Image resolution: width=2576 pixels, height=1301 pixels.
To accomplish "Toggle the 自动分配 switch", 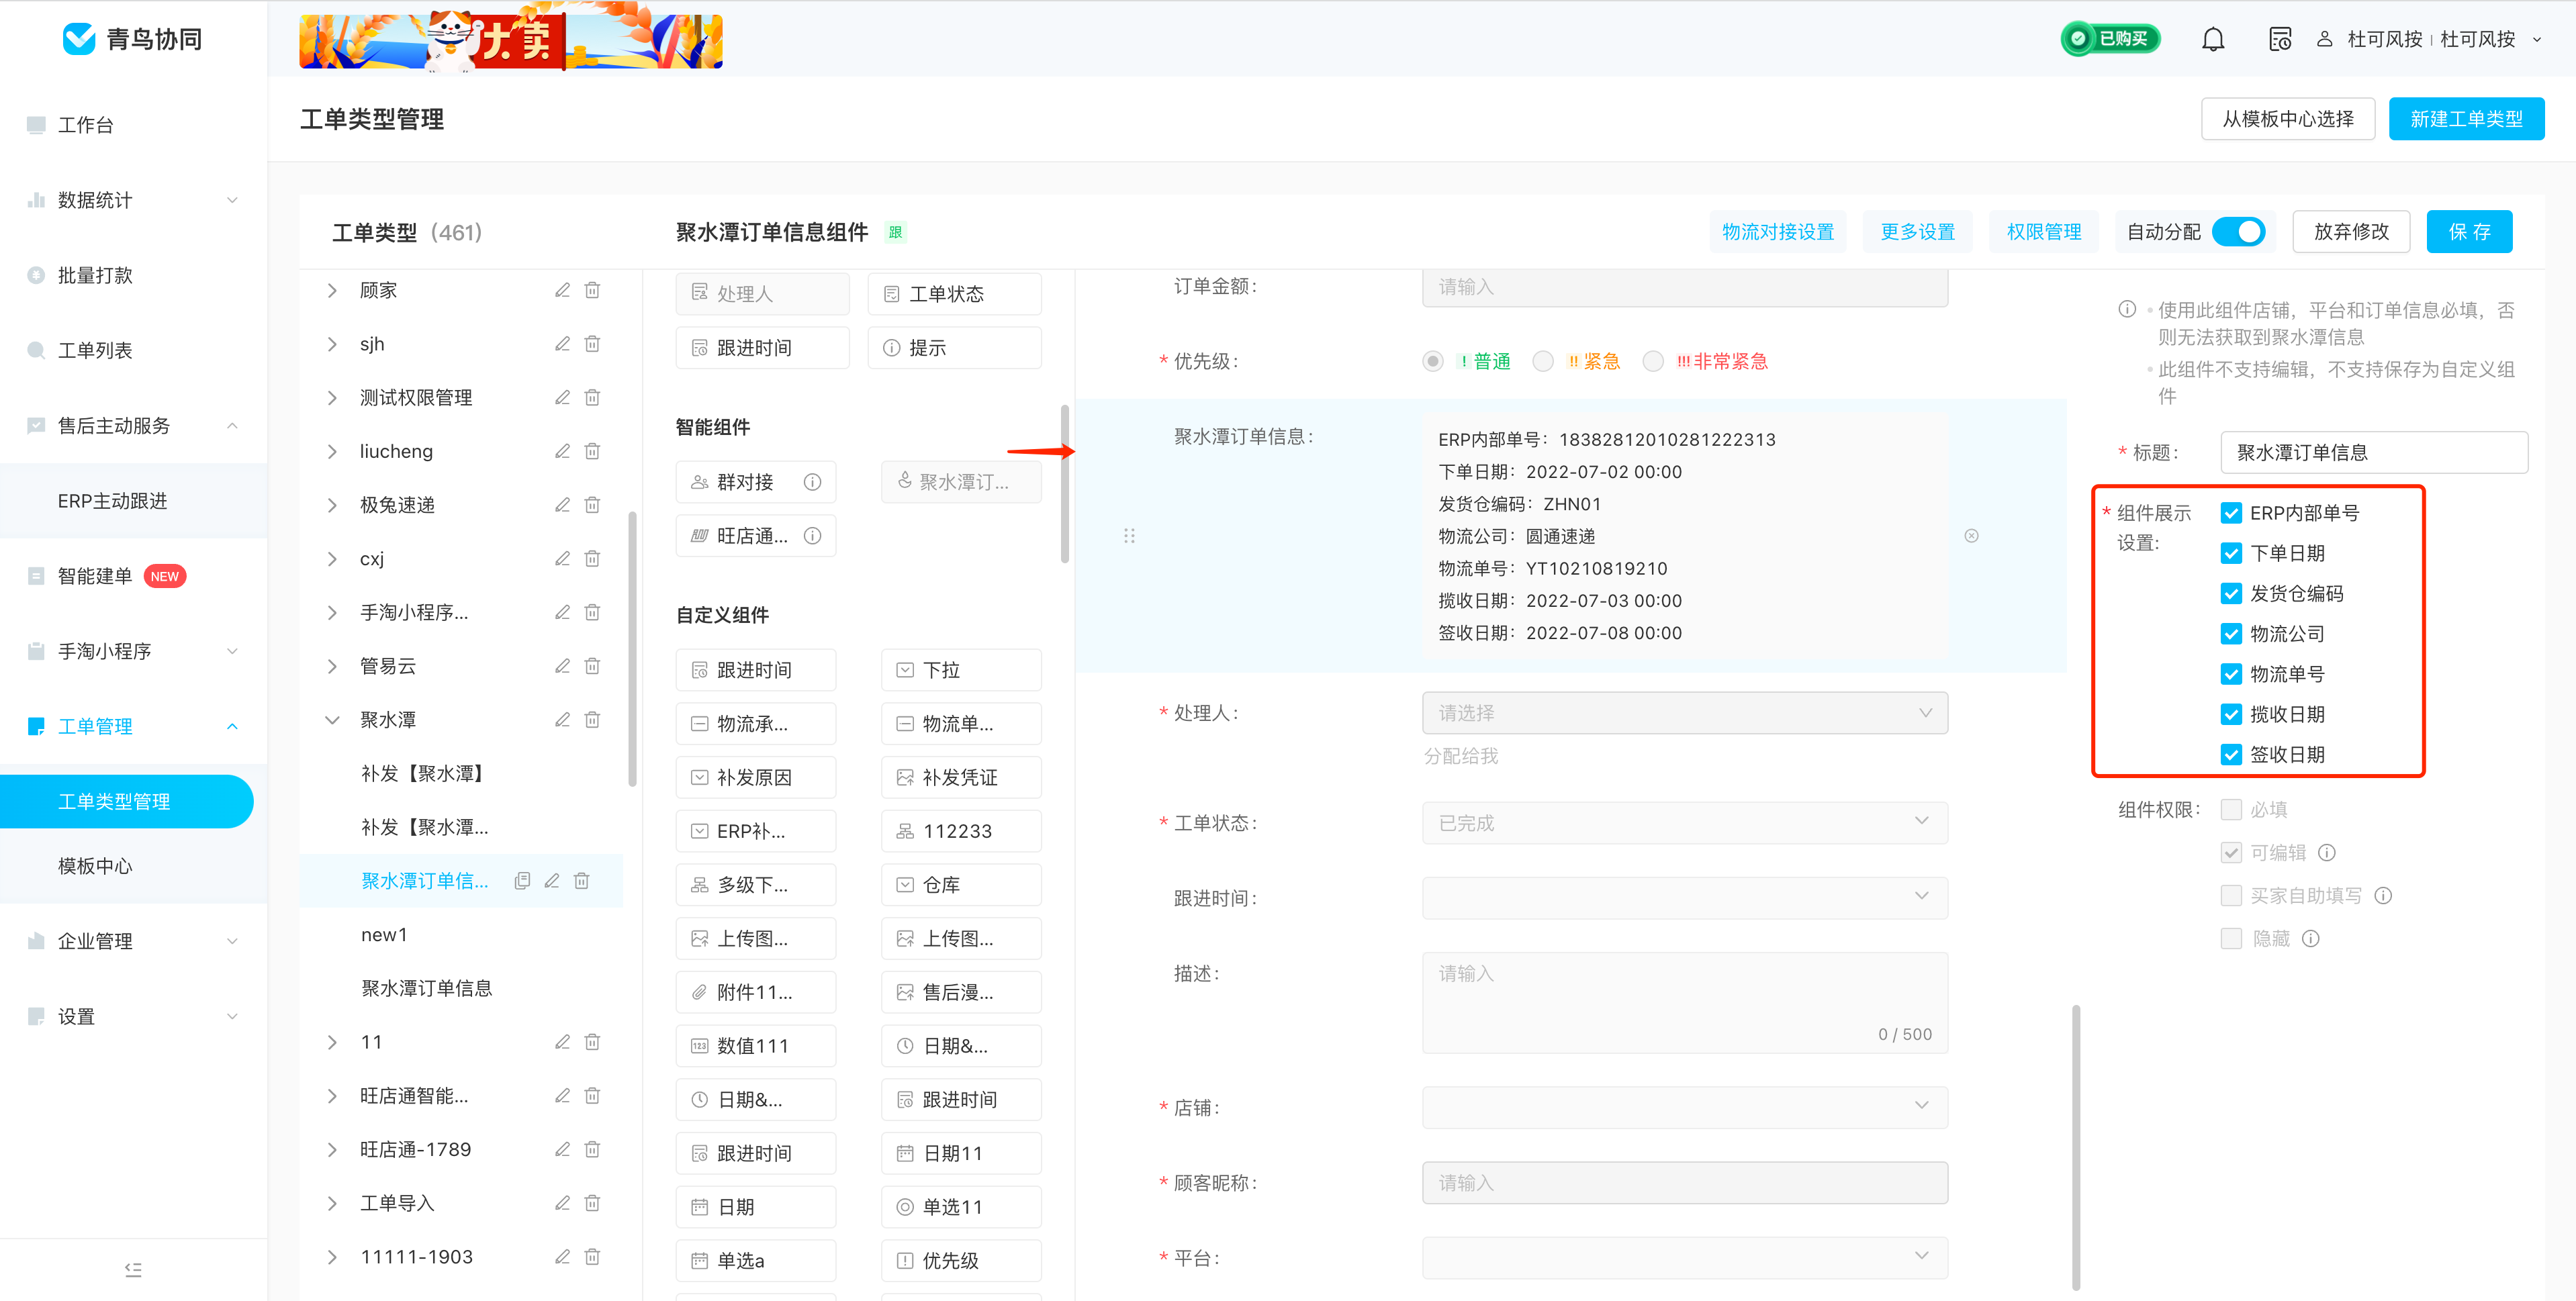I will point(2238,232).
